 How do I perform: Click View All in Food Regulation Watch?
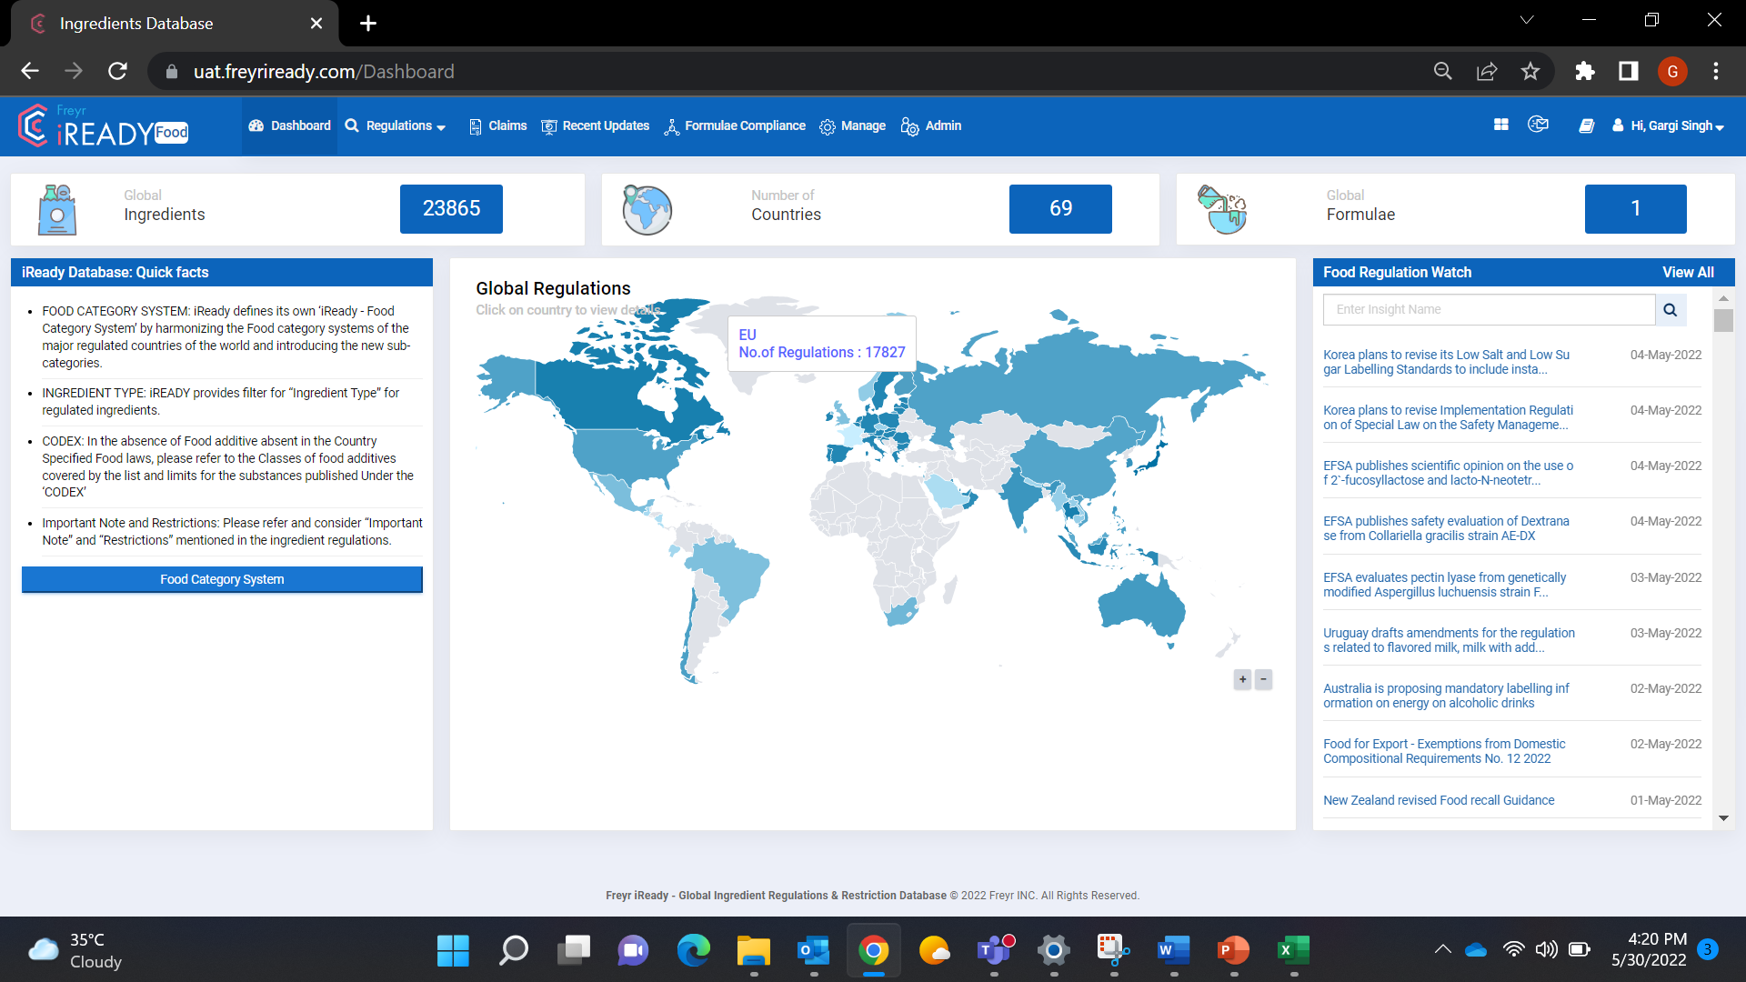click(1688, 272)
